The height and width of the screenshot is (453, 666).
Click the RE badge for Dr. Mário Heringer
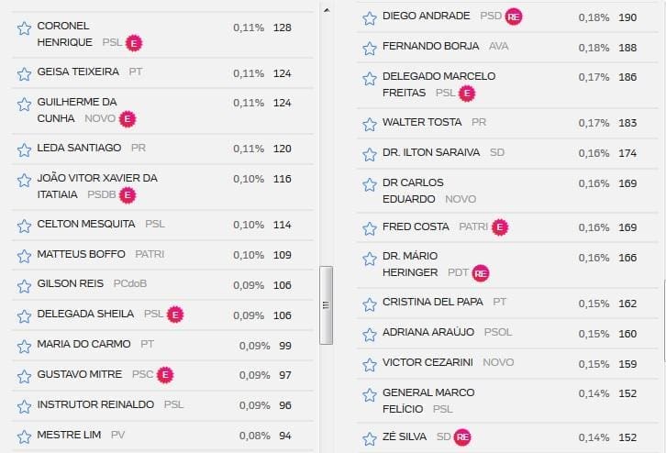pos(481,273)
